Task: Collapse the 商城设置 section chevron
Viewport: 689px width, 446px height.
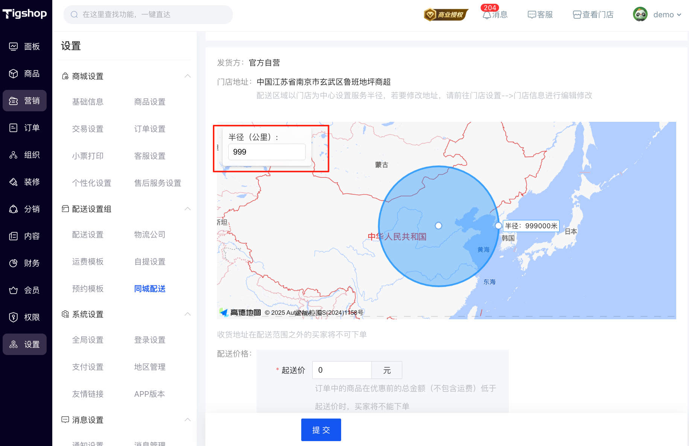Action: (x=188, y=76)
